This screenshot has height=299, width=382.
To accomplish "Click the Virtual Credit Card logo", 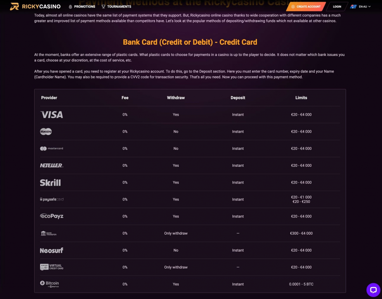I will 51,267.
